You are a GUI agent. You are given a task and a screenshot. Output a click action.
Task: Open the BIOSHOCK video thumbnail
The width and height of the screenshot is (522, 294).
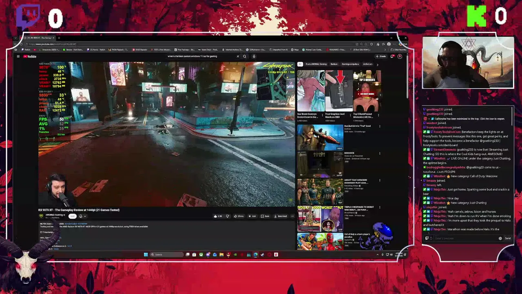(320, 164)
